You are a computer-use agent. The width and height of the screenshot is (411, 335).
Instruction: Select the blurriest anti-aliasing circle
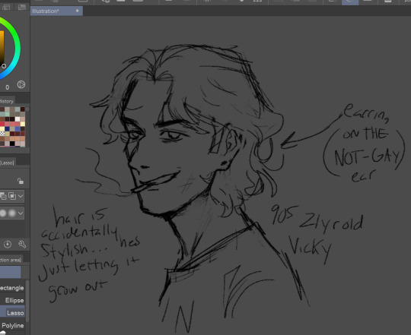pos(12,213)
